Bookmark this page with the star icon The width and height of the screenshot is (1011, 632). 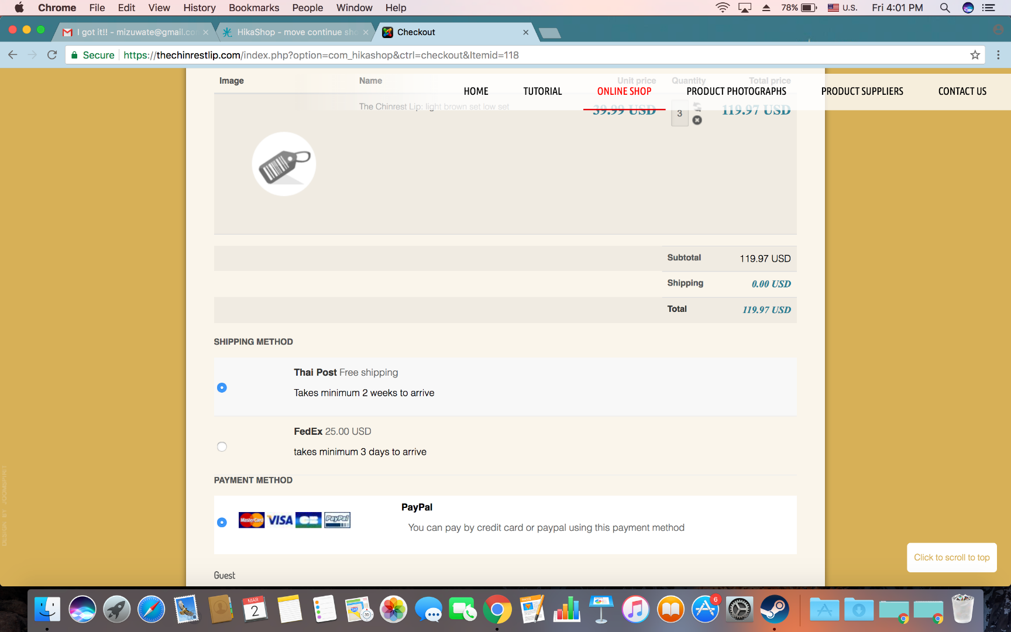(975, 55)
